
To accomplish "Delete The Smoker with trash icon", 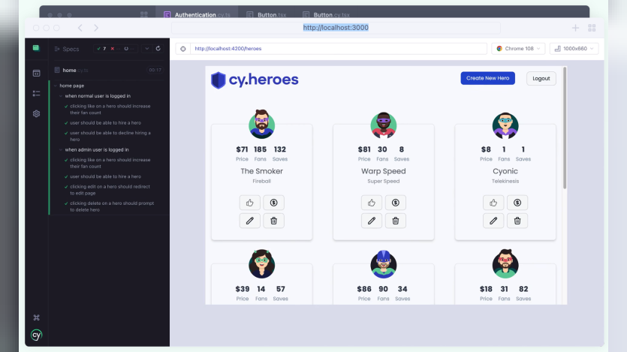I will (x=274, y=221).
